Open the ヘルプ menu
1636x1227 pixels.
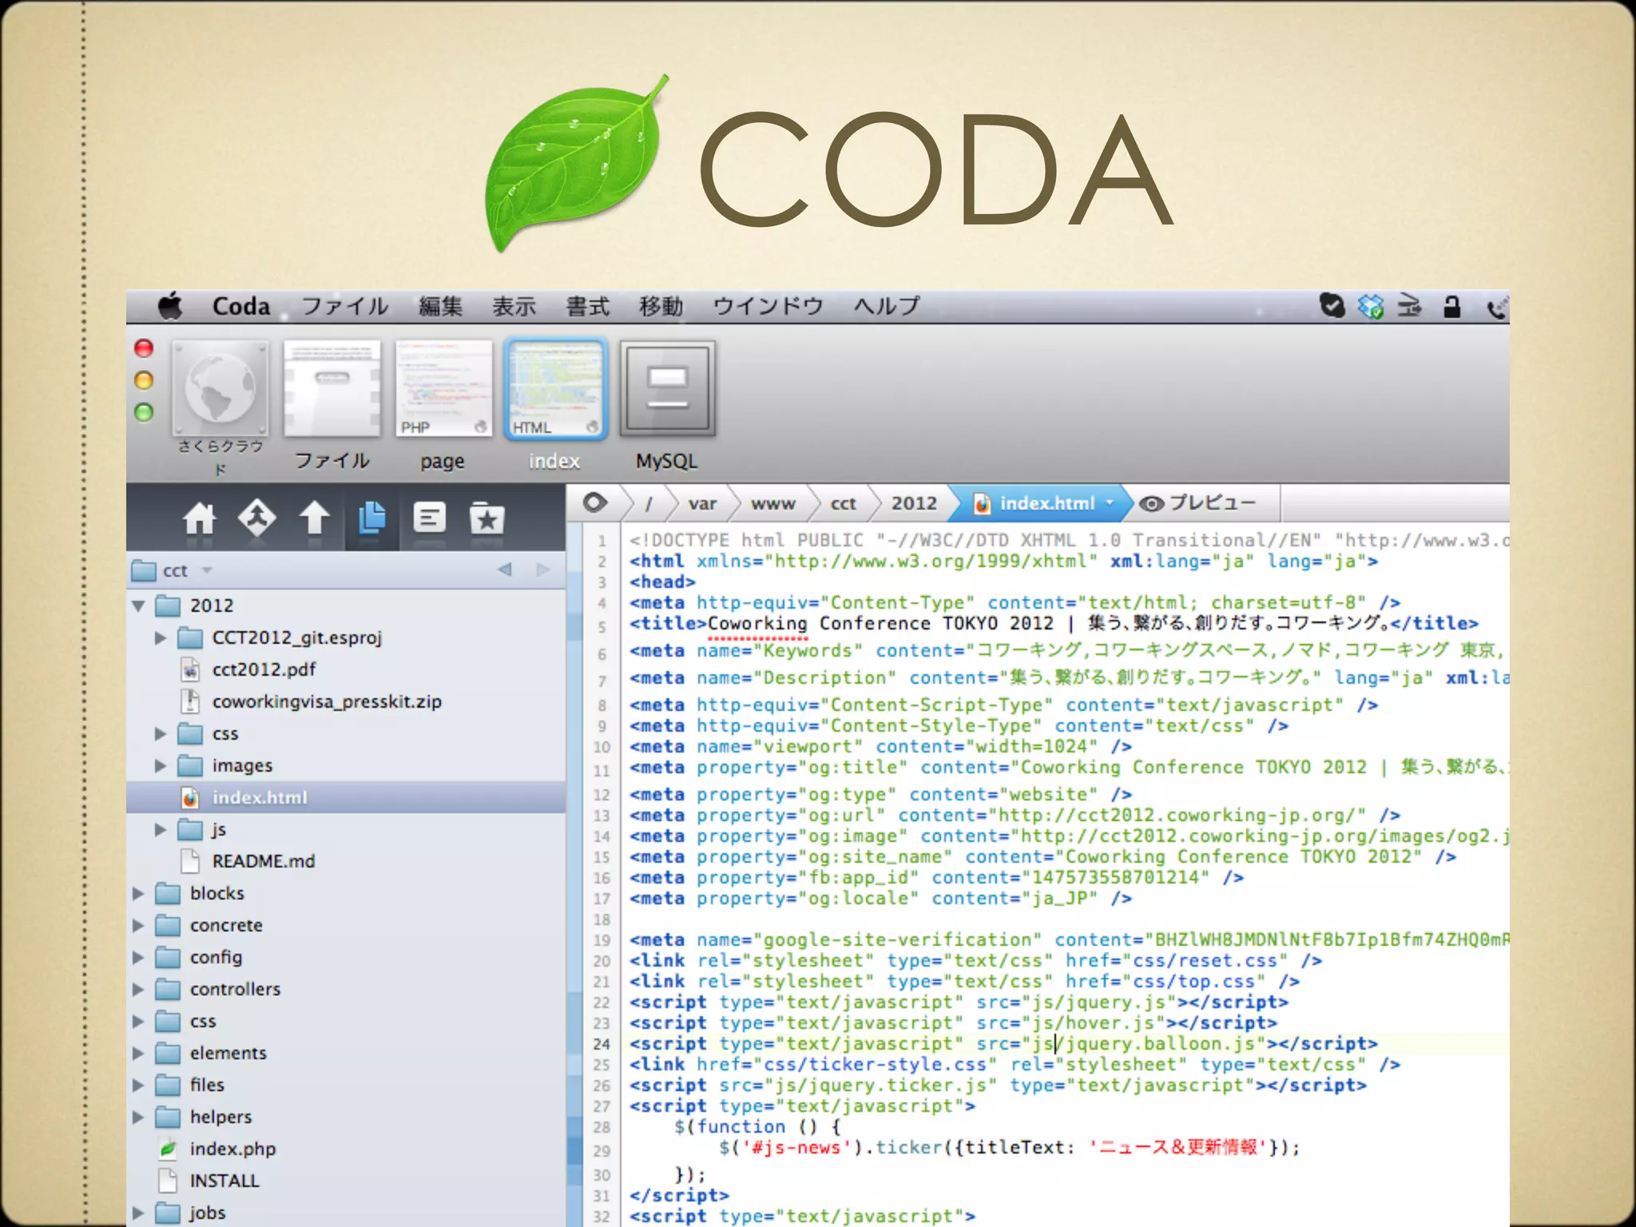(887, 306)
